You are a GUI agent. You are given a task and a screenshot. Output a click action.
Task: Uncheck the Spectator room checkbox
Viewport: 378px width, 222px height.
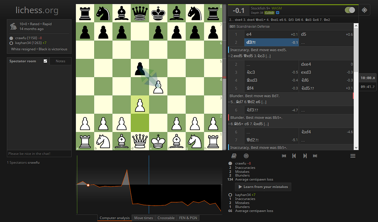[45, 61]
